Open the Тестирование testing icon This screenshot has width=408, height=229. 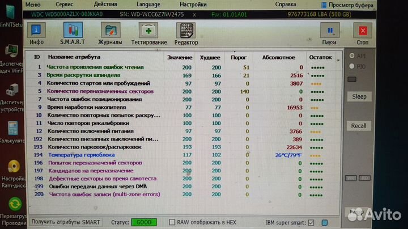tap(148, 33)
